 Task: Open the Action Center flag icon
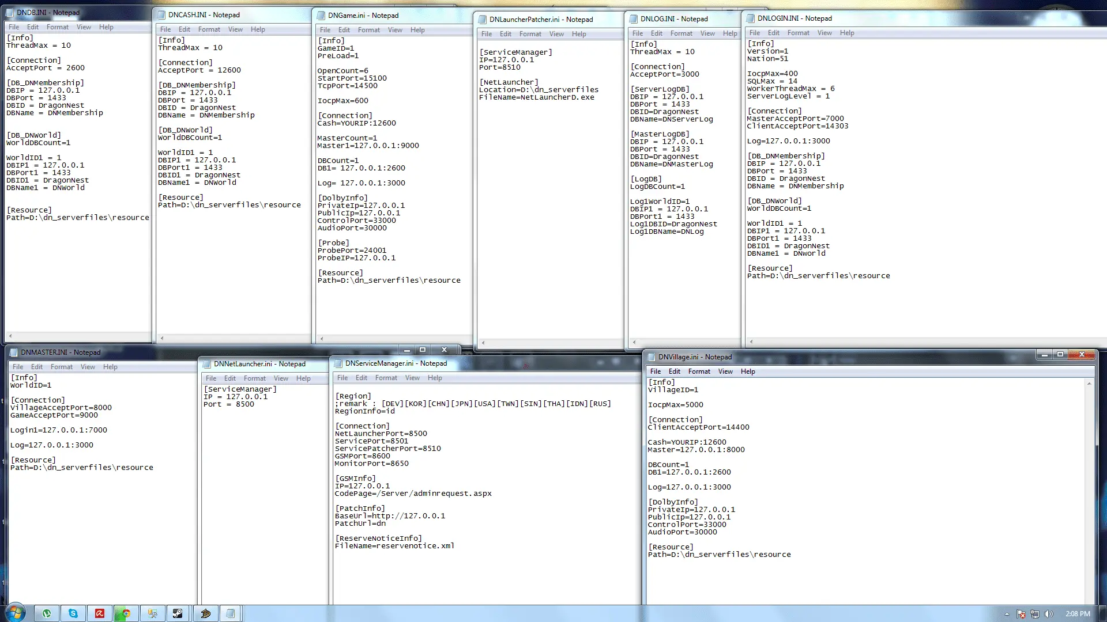[x=1021, y=614]
